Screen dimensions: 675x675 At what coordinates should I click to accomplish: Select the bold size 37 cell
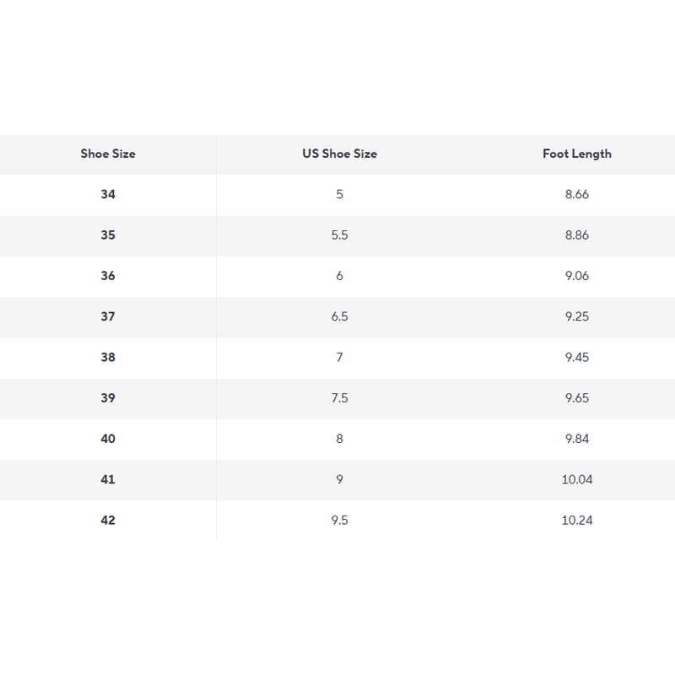point(108,316)
